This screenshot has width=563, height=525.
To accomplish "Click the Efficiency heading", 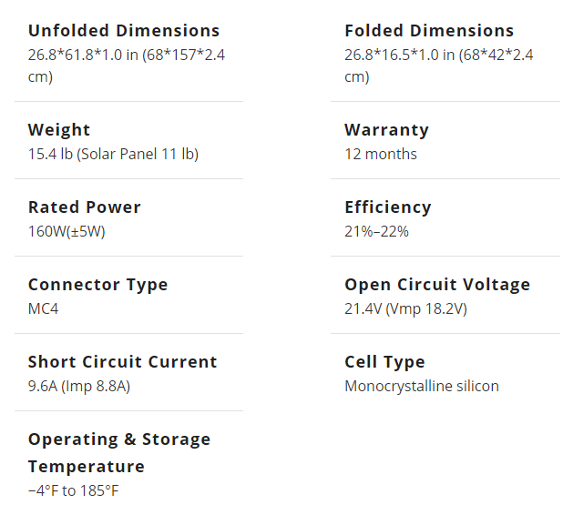I will [388, 207].
